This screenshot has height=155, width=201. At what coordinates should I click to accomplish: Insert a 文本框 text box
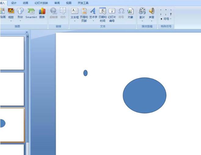[x=75, y=14]
